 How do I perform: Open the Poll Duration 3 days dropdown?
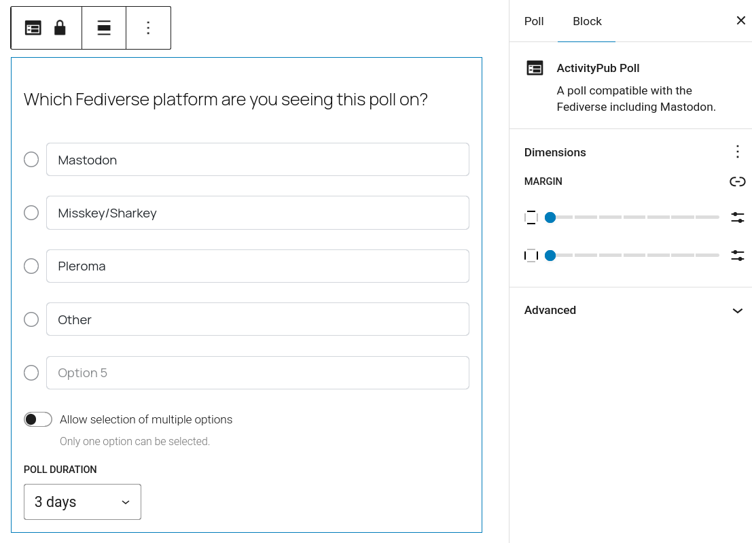[82, 502]
